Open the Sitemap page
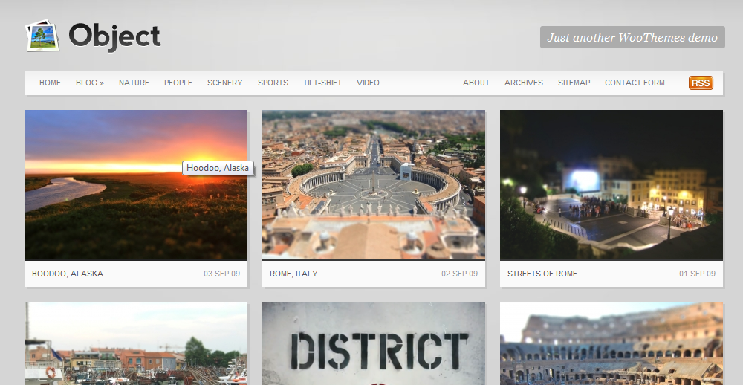The width and height of the screenshot is (743, 385). point(574,82)
